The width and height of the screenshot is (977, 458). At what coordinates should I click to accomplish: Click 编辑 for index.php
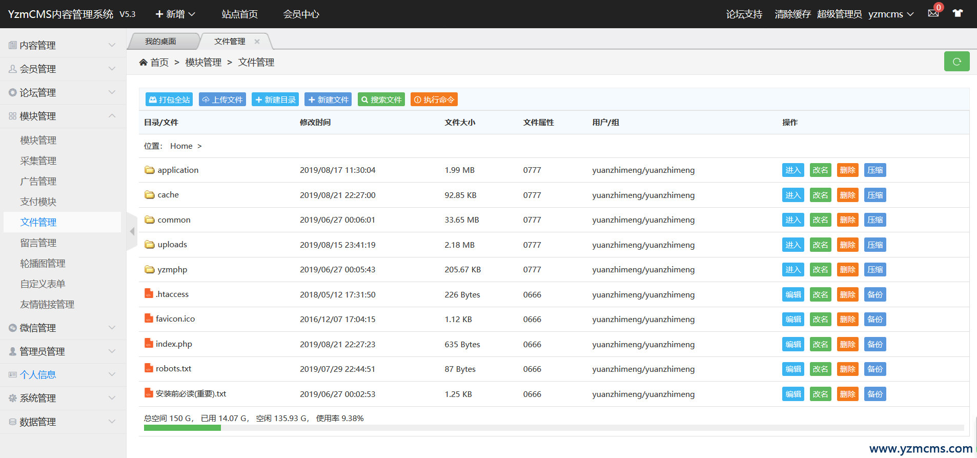pos(793,345)
